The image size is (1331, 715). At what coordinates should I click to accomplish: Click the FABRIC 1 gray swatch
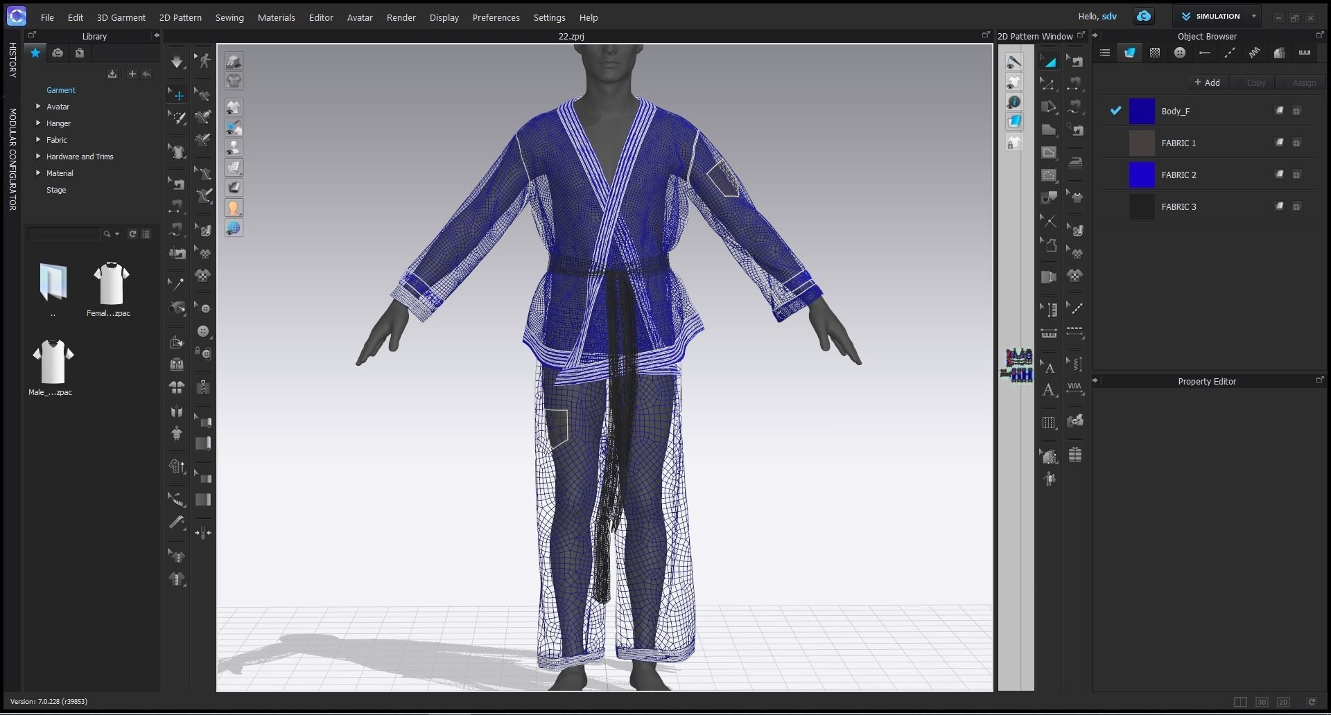tap(1142, 143)
